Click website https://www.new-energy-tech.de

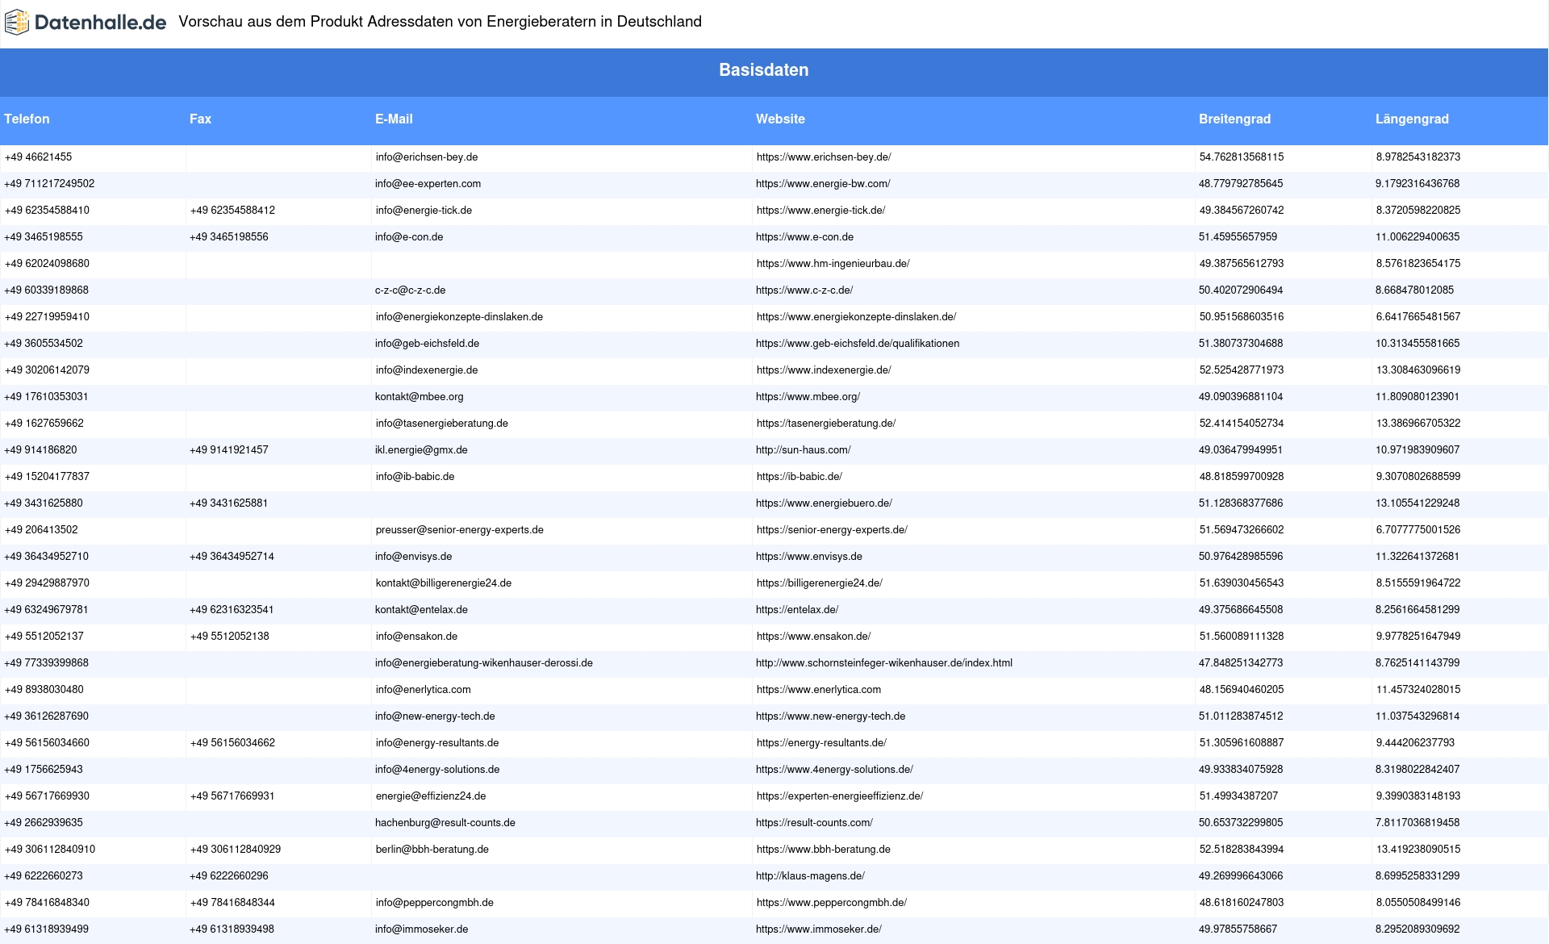830,716
